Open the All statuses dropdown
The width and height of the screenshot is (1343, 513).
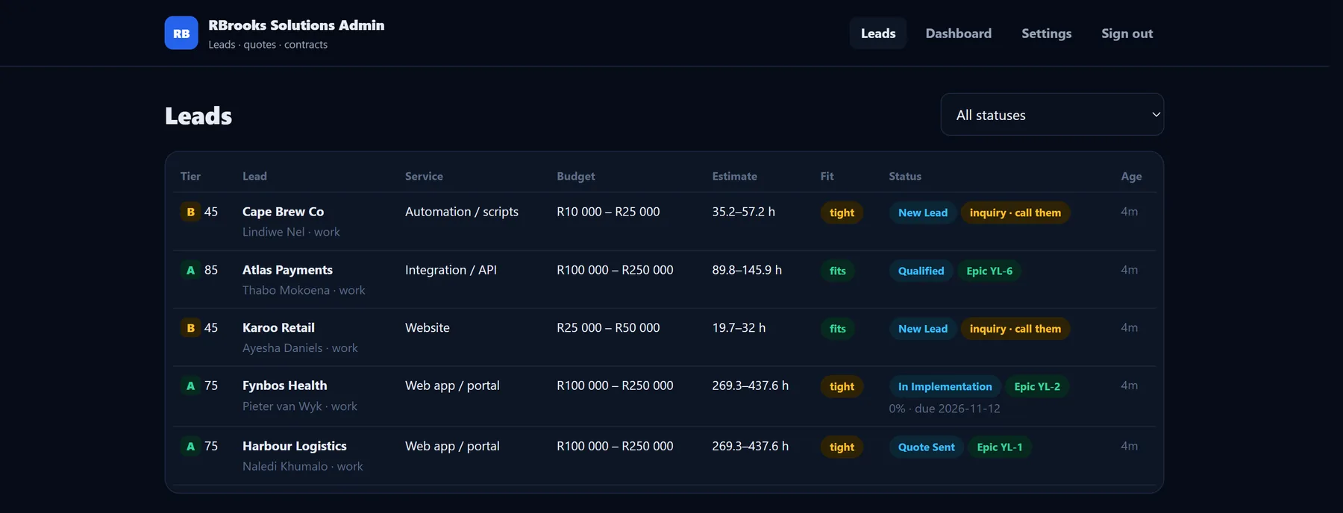coord(1052,115)
